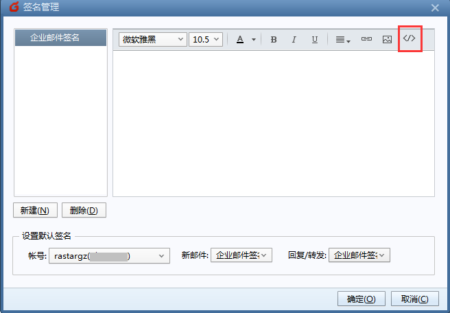This screenshot has width=450, height=313.
Task: Confirm with the 确定(O) button
Action: click(361, 299)
